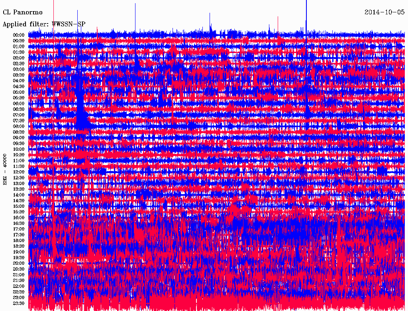This screenshot has width=408, height=311.
Task: Select the 08:30 time label
Action: (19, 132)
